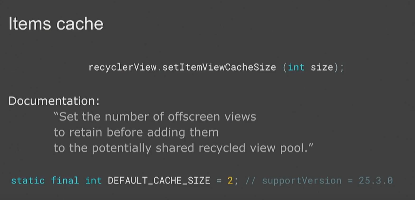Click the "Items cache" slide title

point(56,23)
